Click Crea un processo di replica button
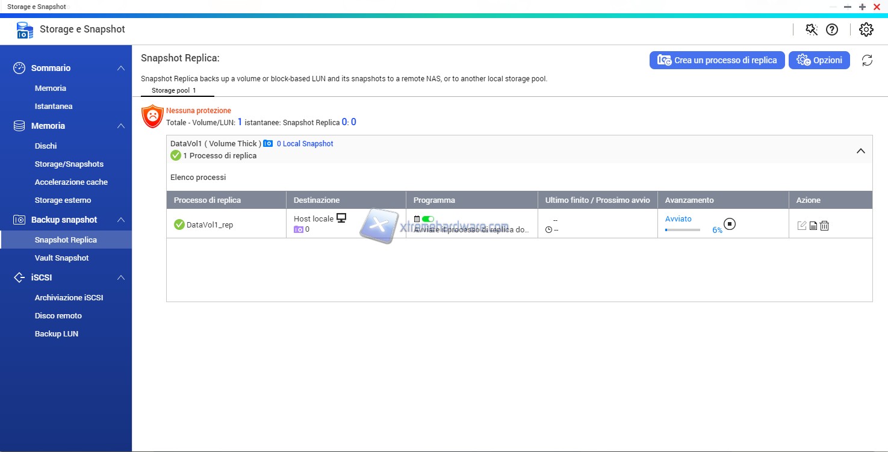 tap(717, 60)
